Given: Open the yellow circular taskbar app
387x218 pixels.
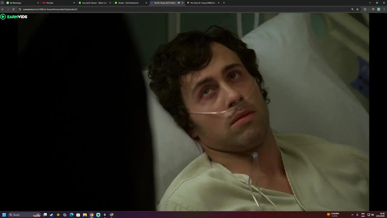Looking at the screenshot, I should 58,215.
